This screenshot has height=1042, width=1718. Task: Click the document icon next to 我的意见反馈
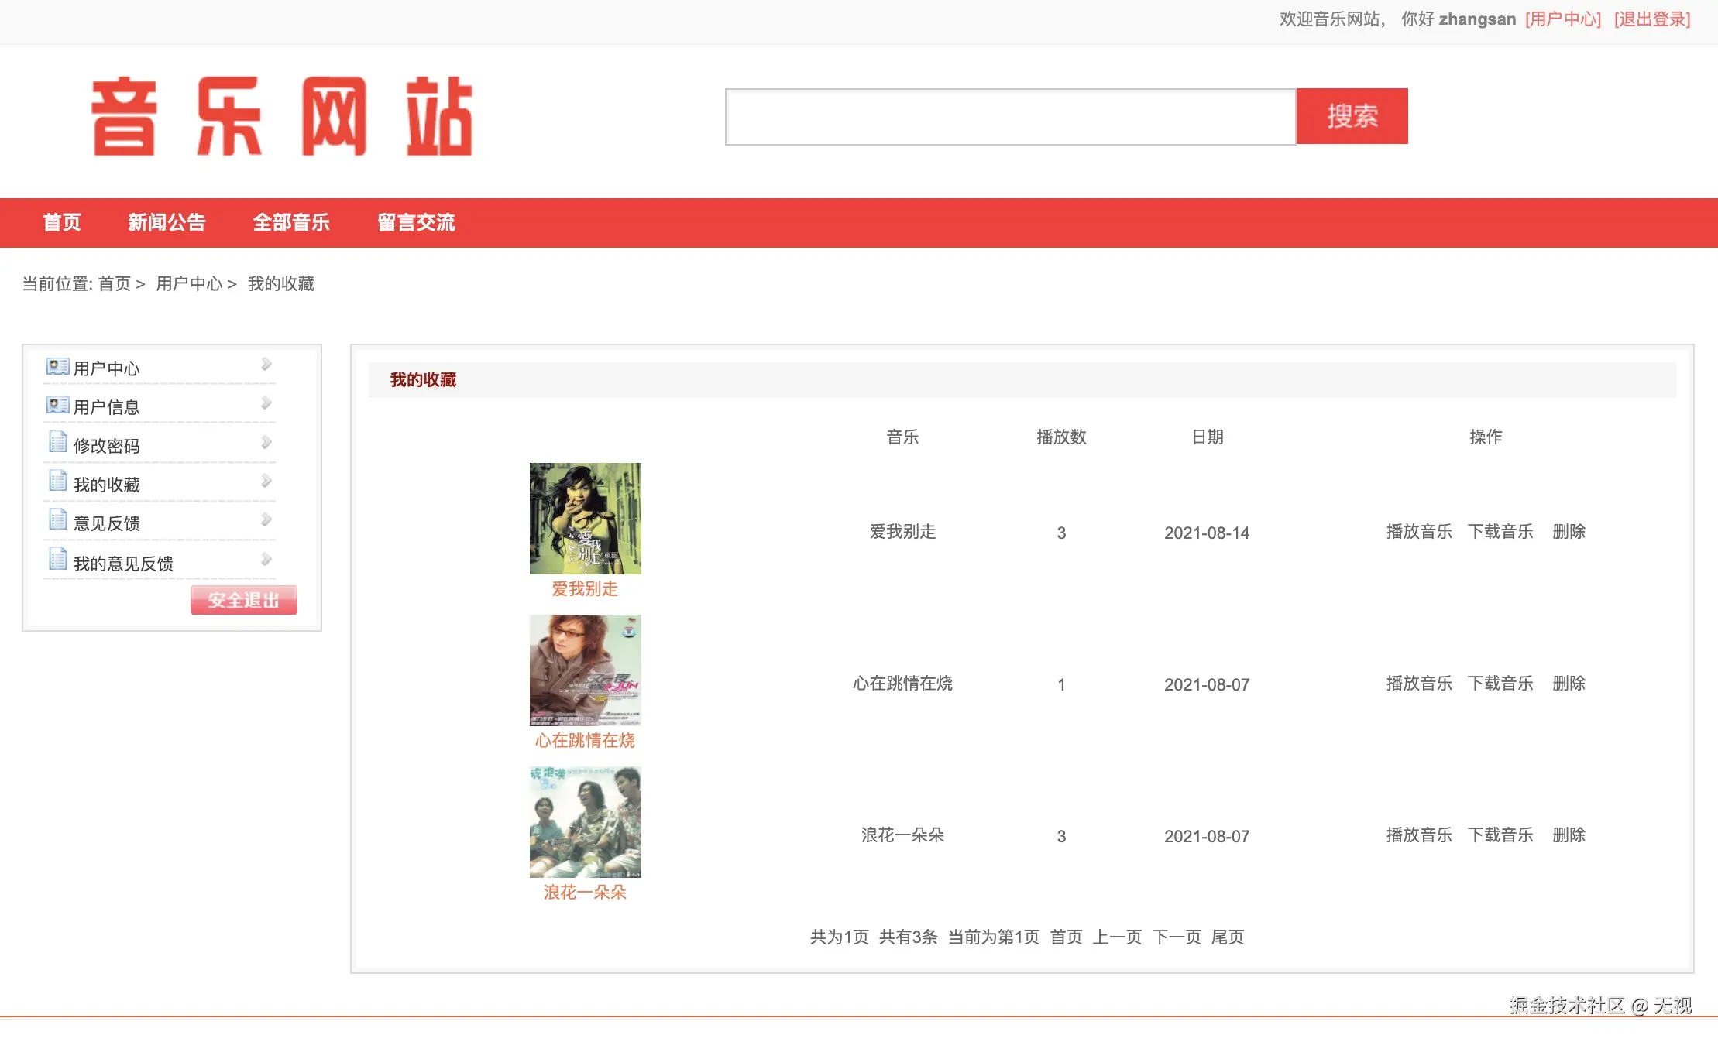point(57,559)
